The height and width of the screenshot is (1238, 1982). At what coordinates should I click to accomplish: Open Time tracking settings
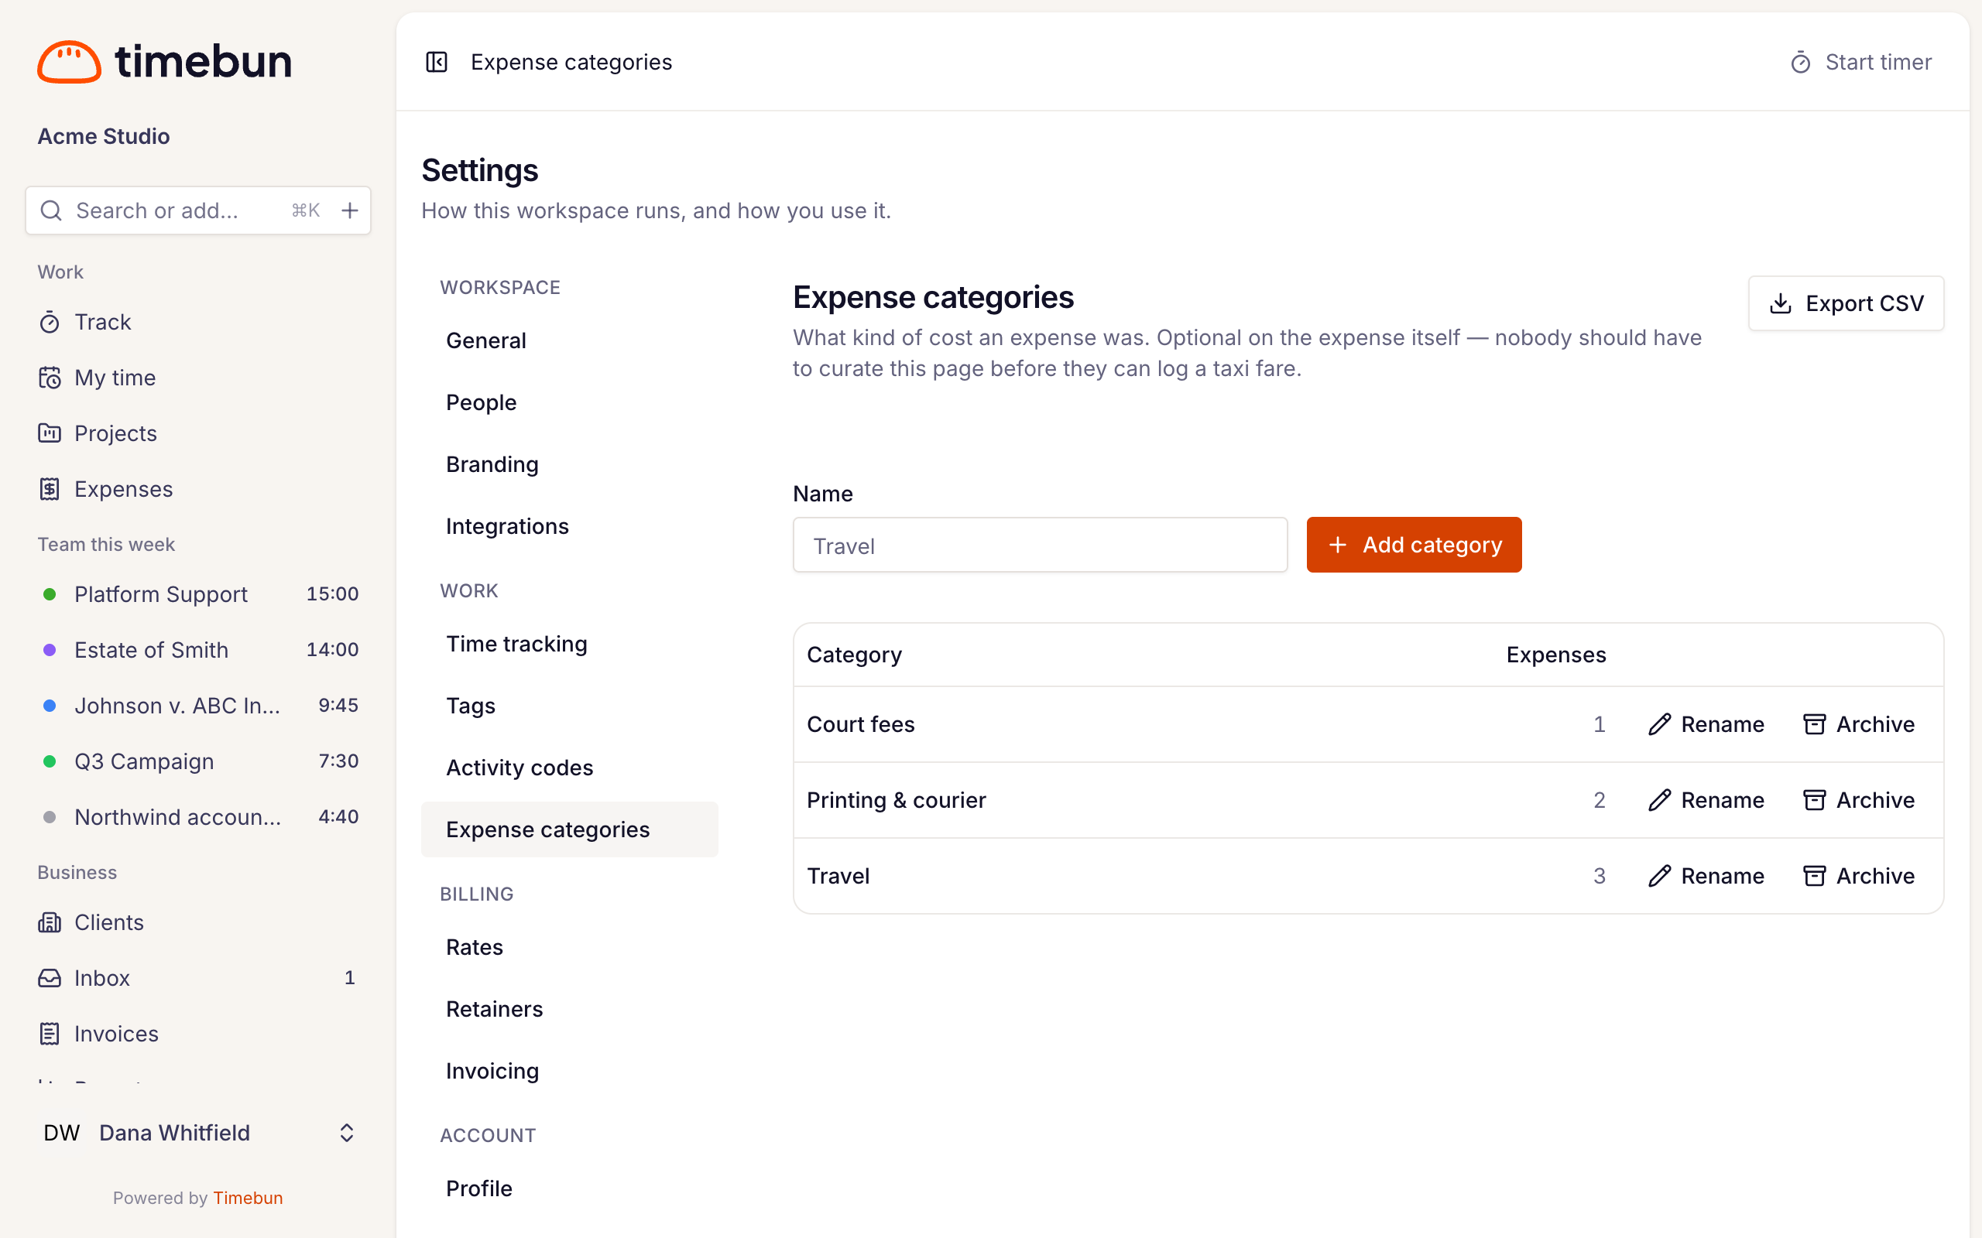click(x=569, y=644)
